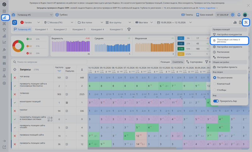This screenshot has width=252, height=152.
Task: Toggle check mark for мониторинг позиций query
Action: tap(15, 103)
